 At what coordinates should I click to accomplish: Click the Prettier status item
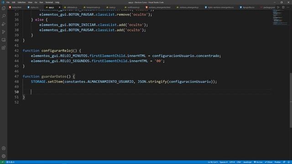tap(277, 162)
